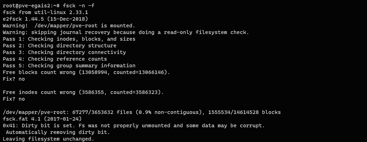Screen dimensions: 367x142
Task: Click 'Pass 5: Checking group summary information'
Action: point(69,66)
